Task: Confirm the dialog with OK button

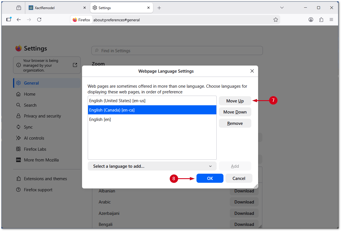Action: click(210, 178)
